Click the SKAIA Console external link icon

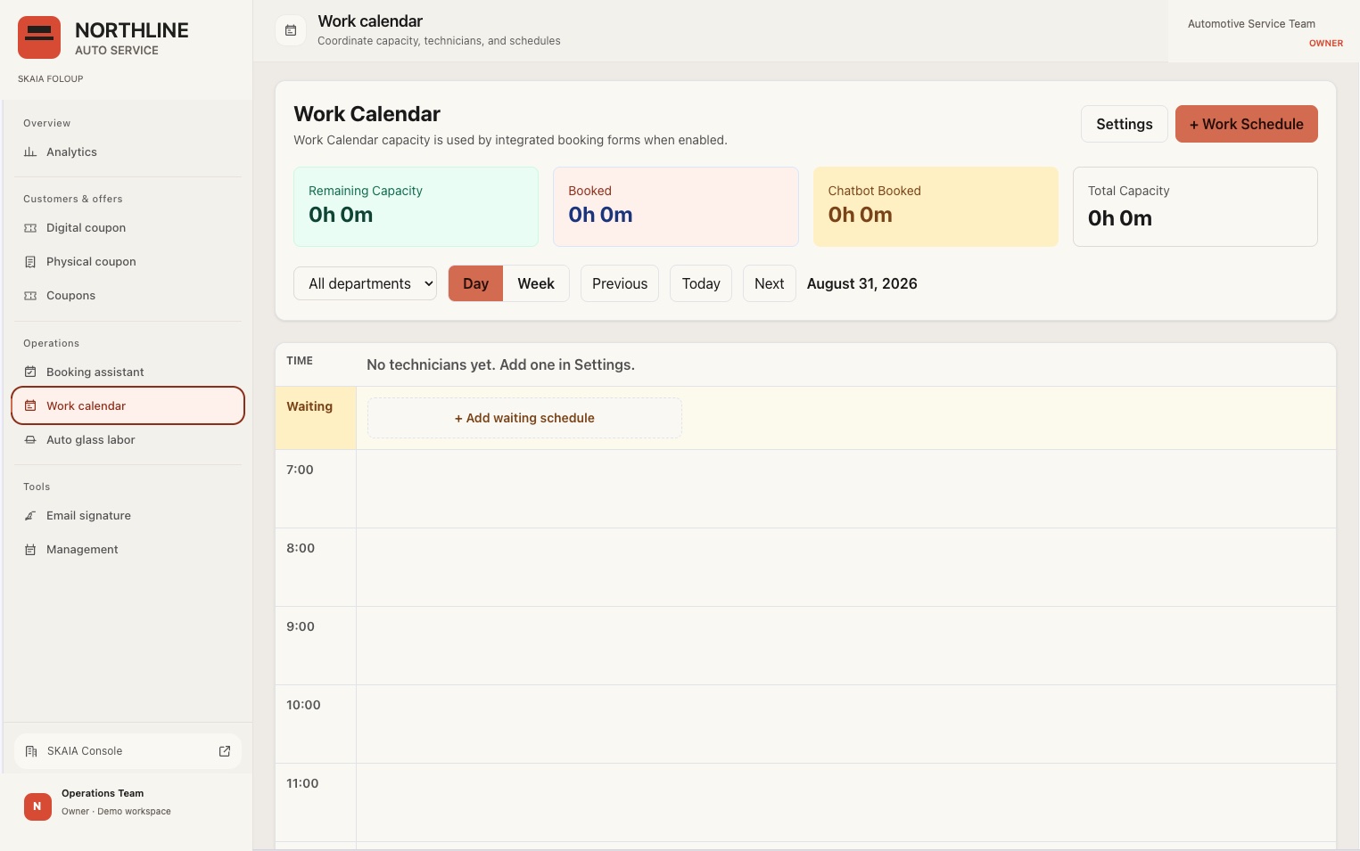(x=225, y=751)
